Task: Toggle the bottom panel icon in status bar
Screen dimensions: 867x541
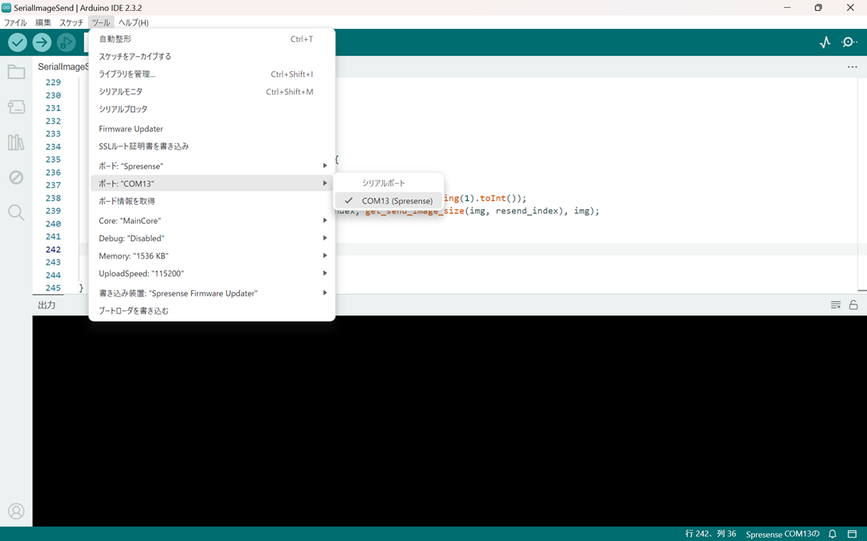Action: coord(852,534)
